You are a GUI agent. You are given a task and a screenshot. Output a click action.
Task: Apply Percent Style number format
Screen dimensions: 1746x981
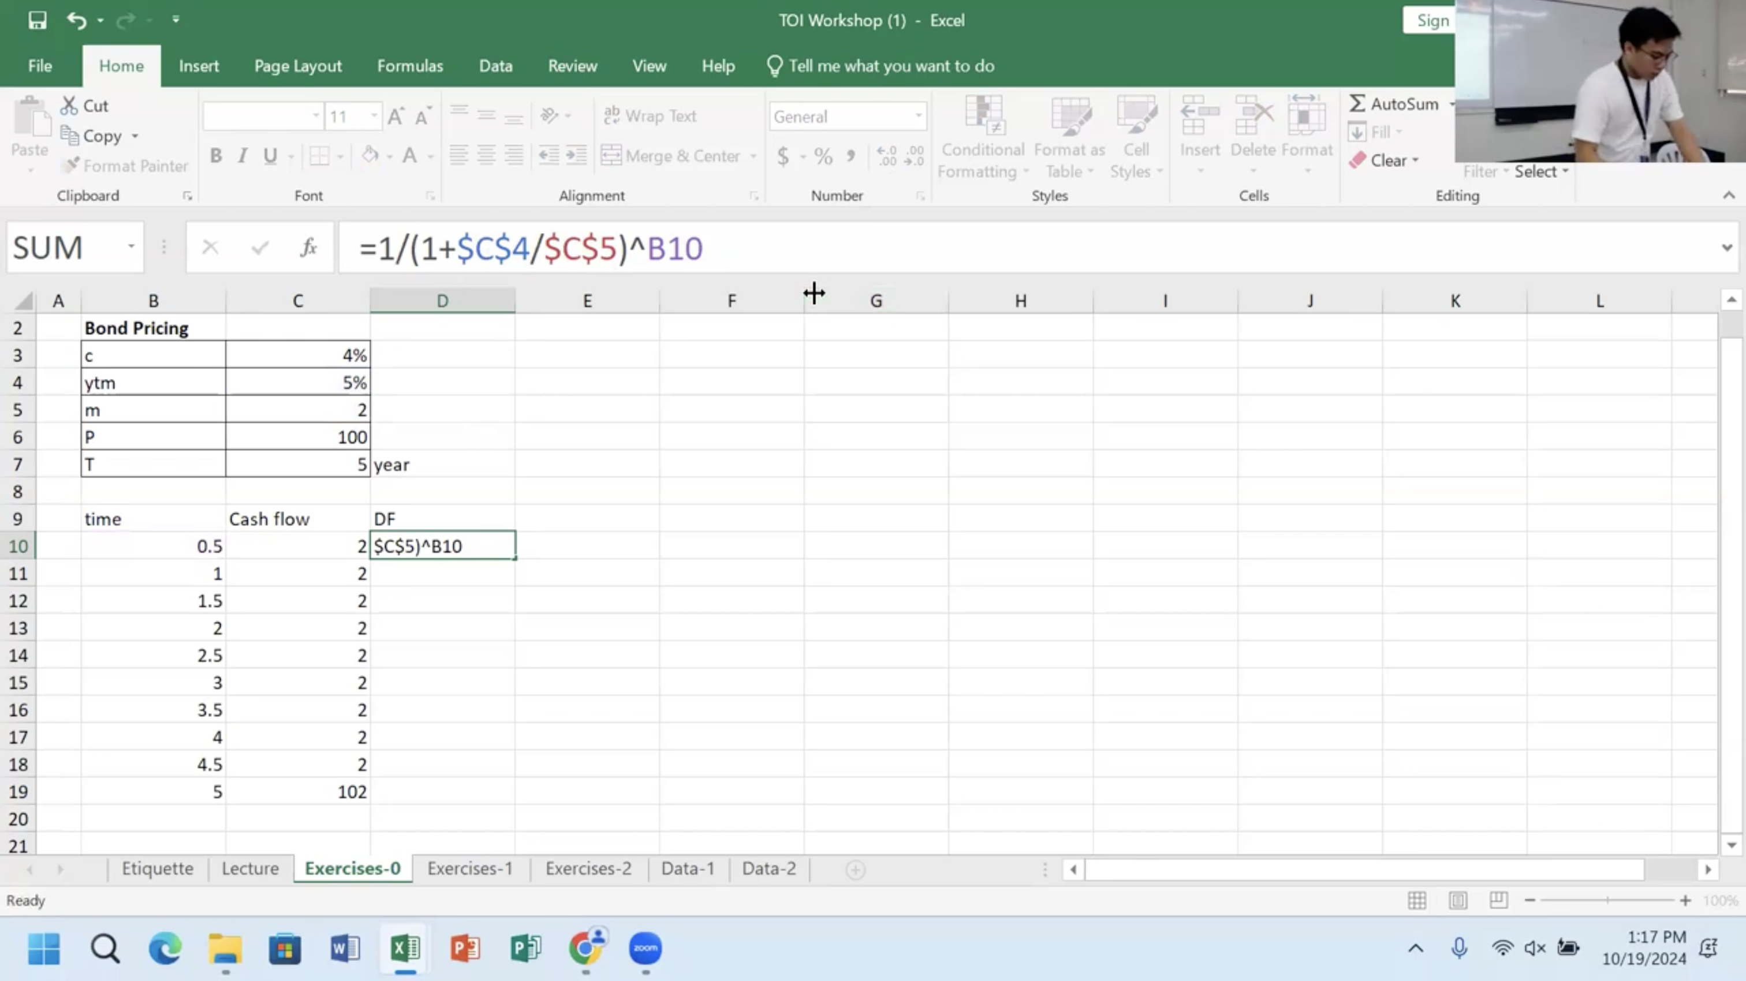tap(823, 156)
